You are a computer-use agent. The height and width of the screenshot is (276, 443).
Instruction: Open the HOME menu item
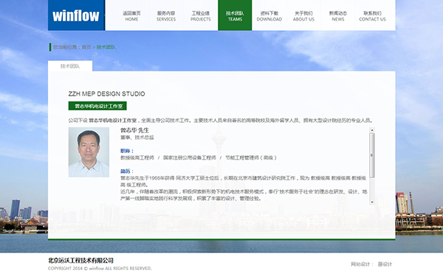pyautogui.click(x=131, y=16)
